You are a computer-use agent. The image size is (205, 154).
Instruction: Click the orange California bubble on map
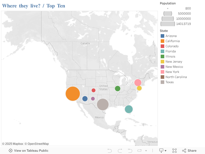[x=73, y=94]
